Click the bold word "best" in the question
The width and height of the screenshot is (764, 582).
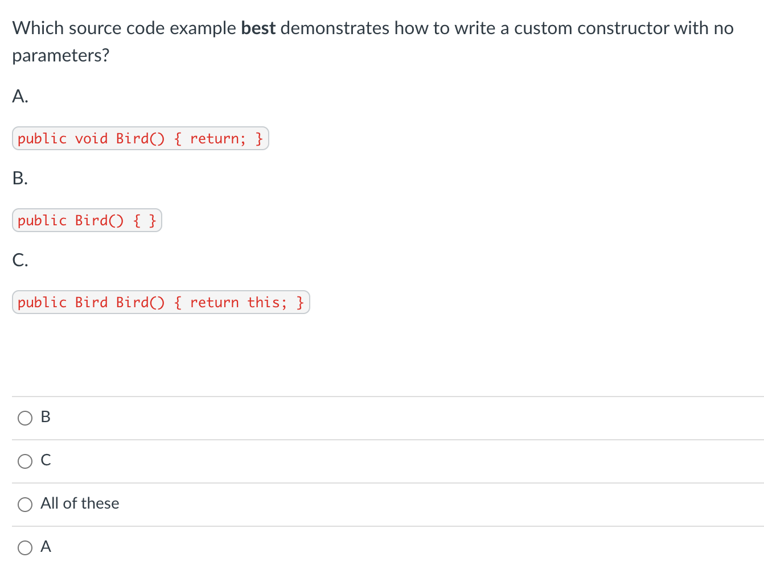pos(258,28)
